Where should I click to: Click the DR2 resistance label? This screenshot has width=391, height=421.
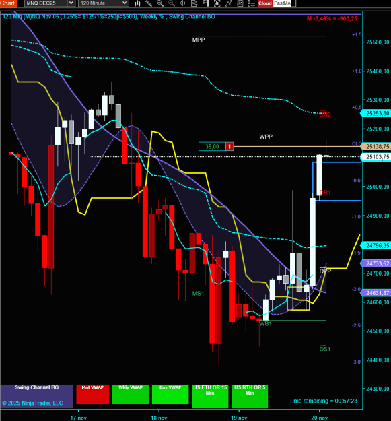pyautogui.click(x=325, y=115)
